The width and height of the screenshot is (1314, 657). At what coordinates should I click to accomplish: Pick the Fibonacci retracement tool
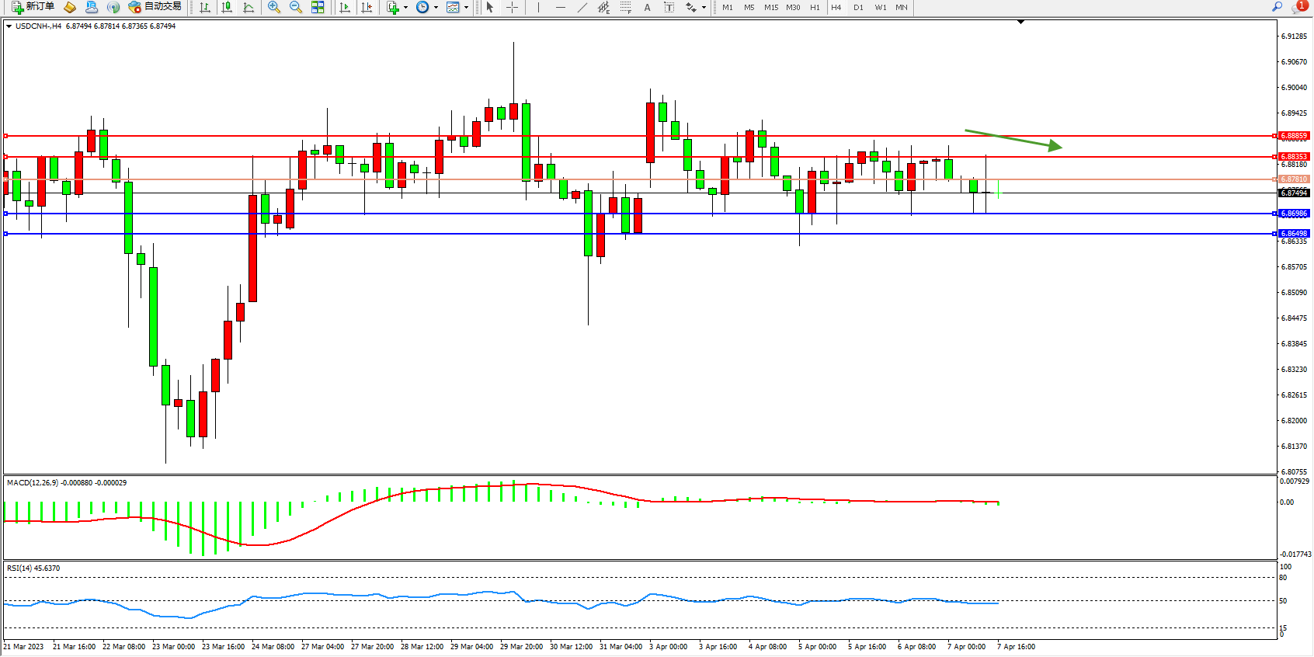pos(626,7)
